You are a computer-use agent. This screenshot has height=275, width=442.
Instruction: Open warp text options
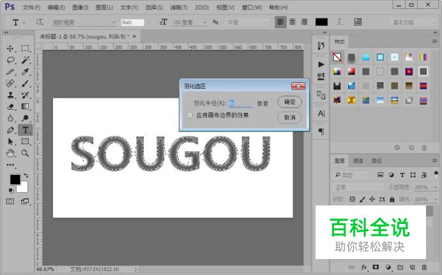pos(339,22)
